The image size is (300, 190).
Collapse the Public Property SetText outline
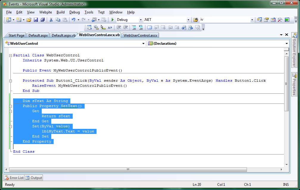pyautogui.click(x=10, y=106)
